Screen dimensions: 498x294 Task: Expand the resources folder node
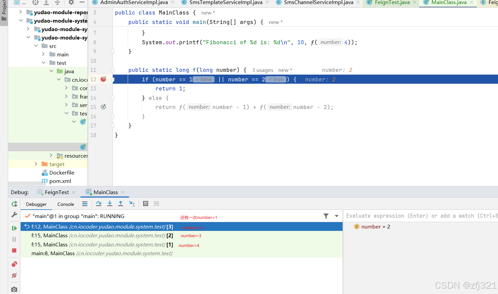51,155
